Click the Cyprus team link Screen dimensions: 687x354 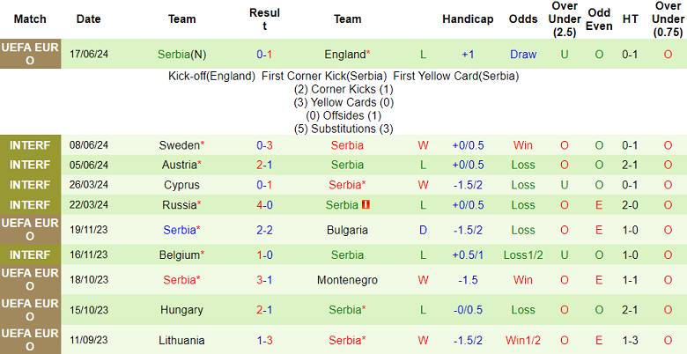[x=181, y=185]
